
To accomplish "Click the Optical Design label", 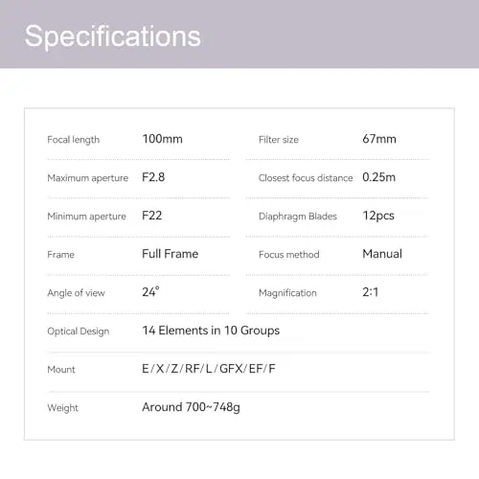I will 79,331.
